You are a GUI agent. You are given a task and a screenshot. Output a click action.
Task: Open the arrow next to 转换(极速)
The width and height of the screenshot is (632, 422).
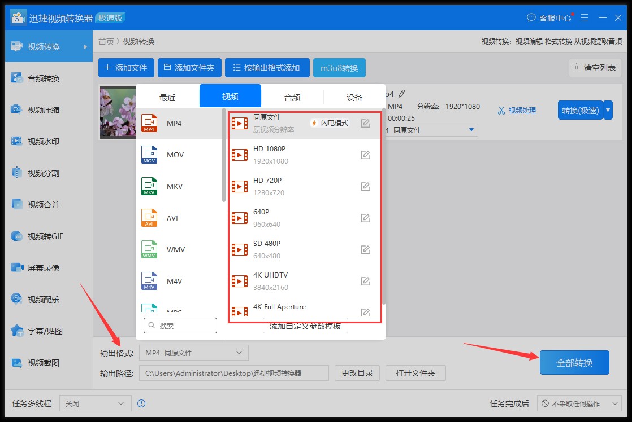coord(608,111)
